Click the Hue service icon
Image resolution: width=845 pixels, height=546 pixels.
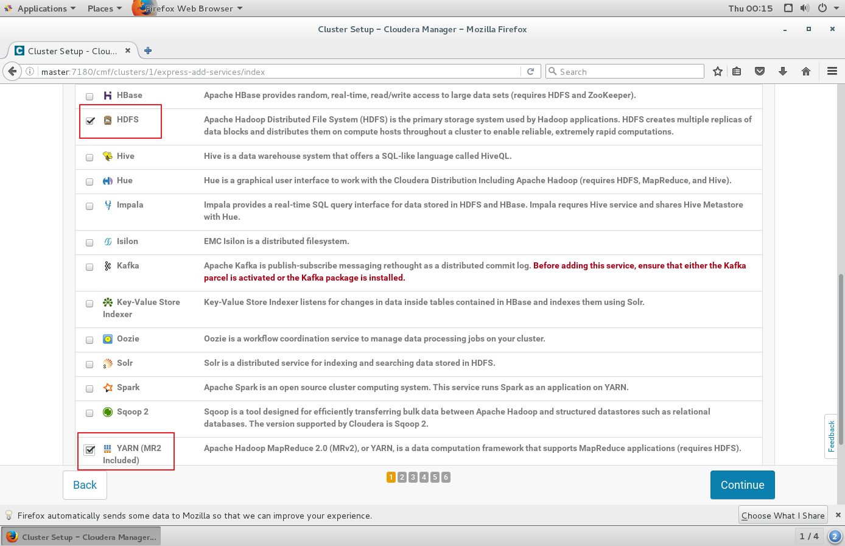point(108,181)
